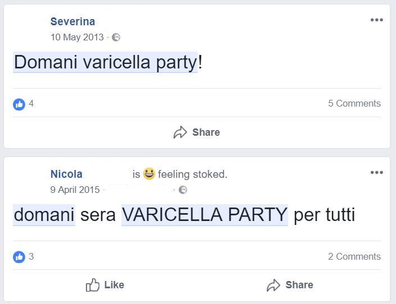Click the public globe icon on Nicola's post
Viewport: 396px width, 304px height.
coord(183,190)
